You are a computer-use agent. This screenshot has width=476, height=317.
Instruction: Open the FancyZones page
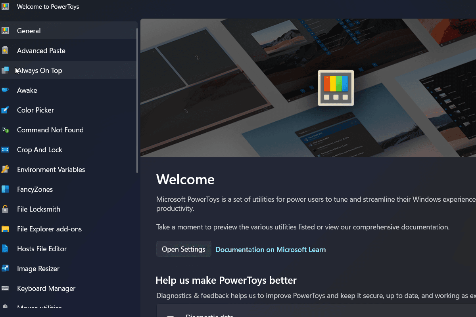coord(68,189)
